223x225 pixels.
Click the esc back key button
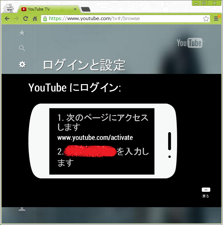[x=206, y=190]
